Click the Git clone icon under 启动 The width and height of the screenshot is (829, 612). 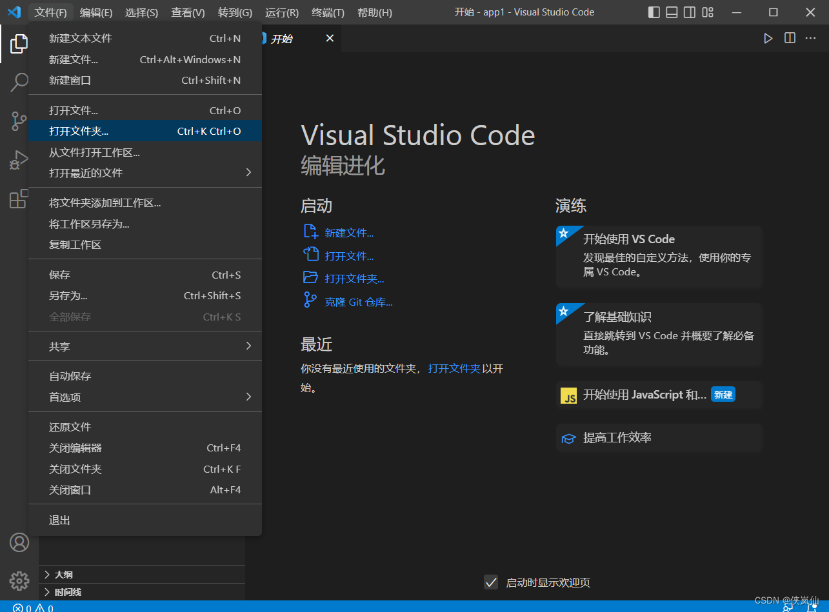coord(311,301)
